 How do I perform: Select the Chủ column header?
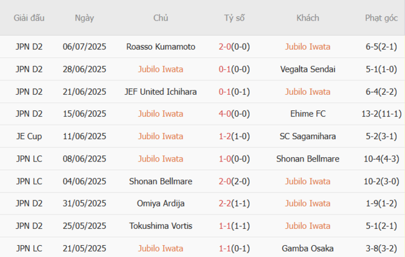click(160, 18)
